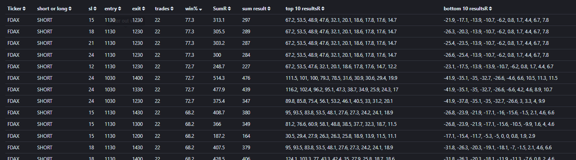Click the SumR value 375.4
Screen dimensions: 576x160
[x=219, y=101]
